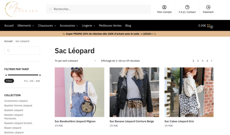Go to next page arrow

212,61
